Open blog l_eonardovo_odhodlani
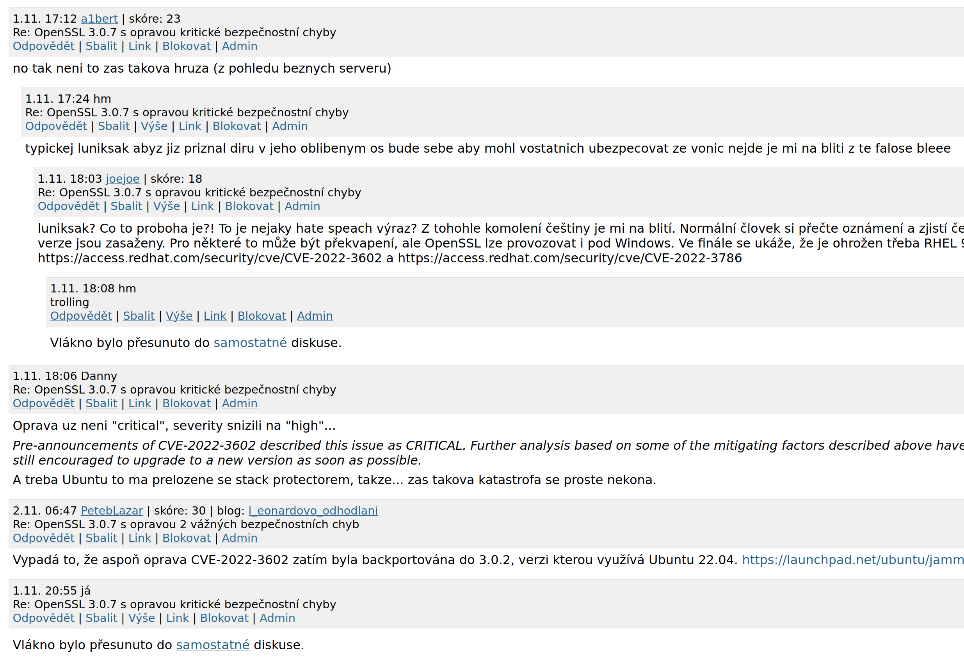Screen dimensions: 964x659 click(313, 510)
